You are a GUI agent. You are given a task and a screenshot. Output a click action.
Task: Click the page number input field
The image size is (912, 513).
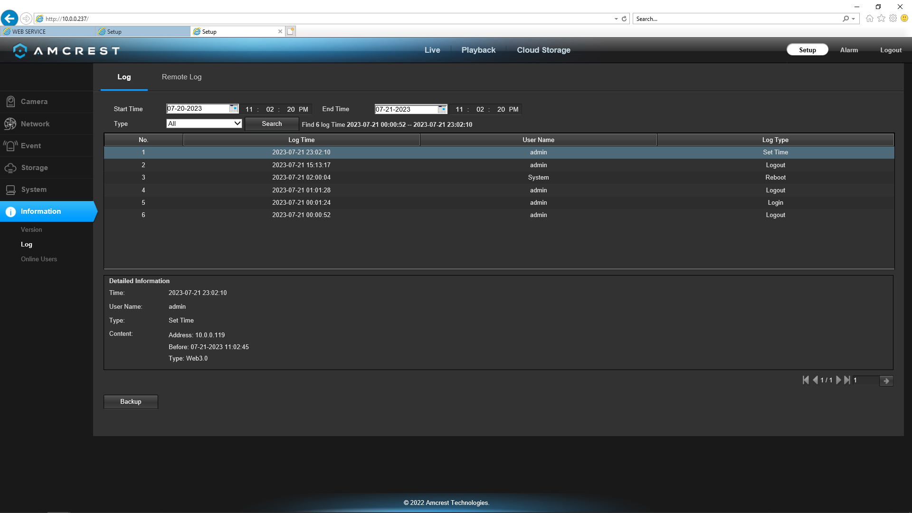pos(865,380)
